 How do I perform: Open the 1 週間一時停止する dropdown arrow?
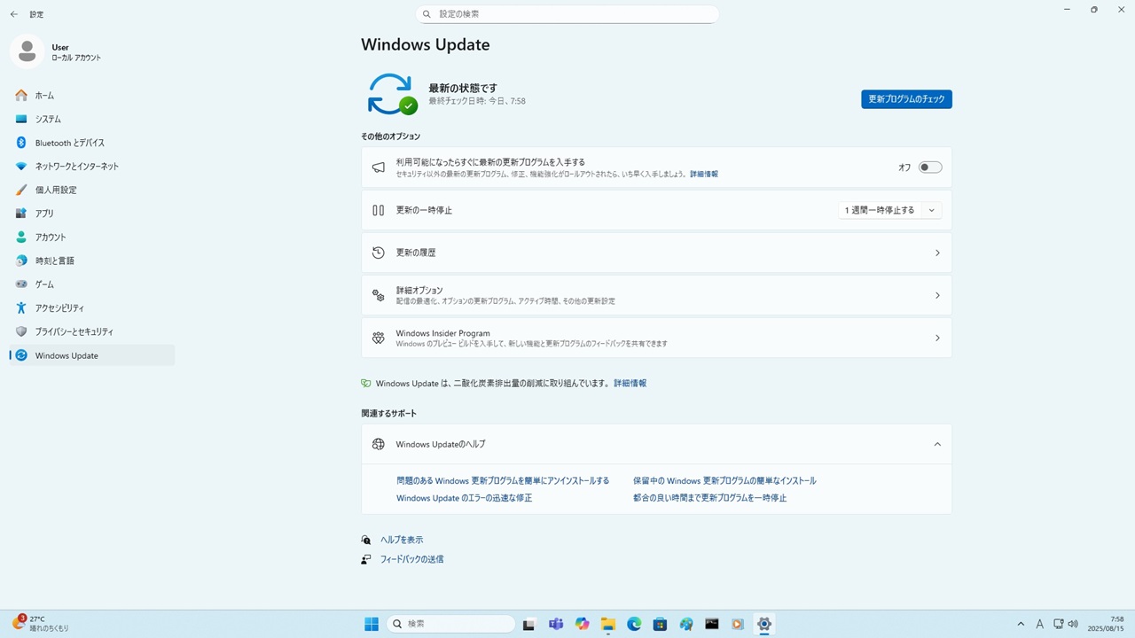931,210
